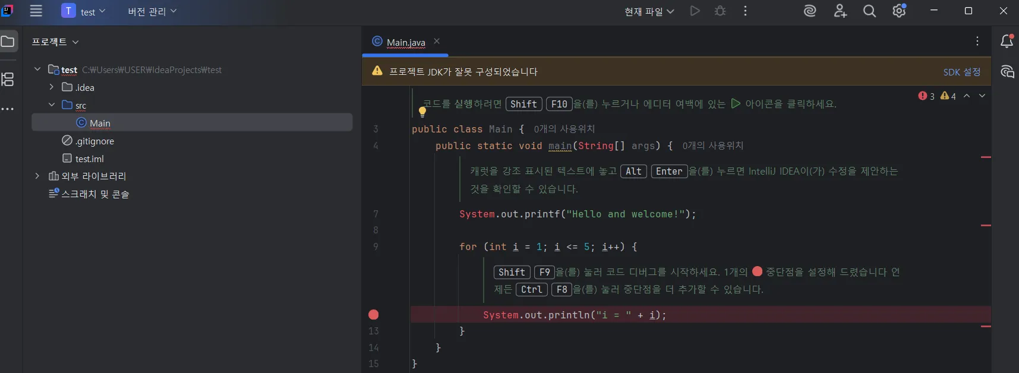The width and height of the screenshot is (1019, 373).
Task: Open Search Everywhere magnifier
Action: click(869, 11)
